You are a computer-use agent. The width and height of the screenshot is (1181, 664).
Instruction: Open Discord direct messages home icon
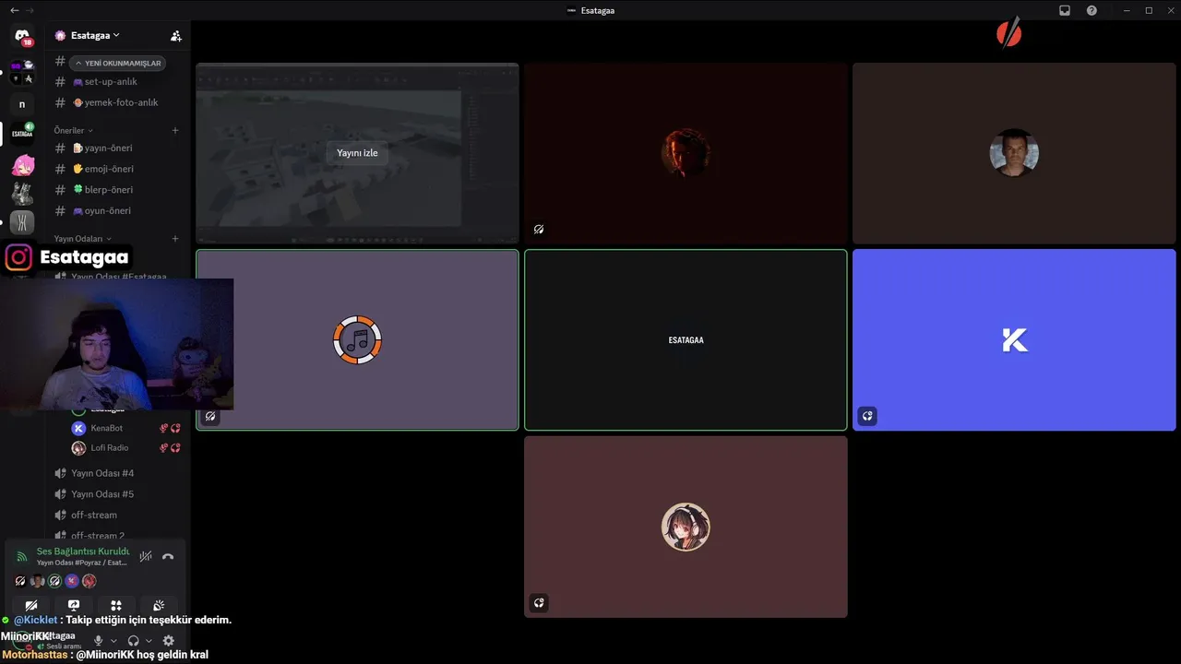click(x=22, y=37)
